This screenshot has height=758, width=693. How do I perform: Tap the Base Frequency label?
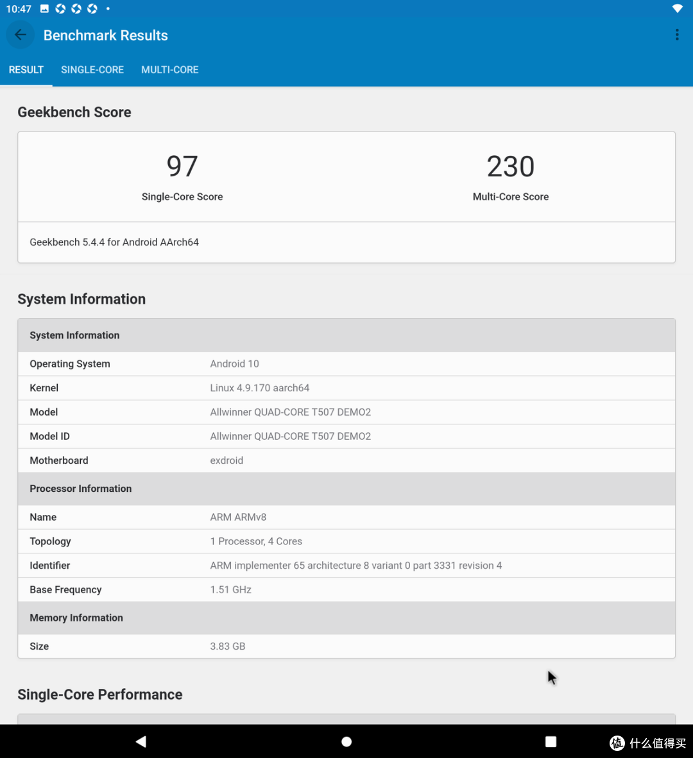tap(65, 589)
